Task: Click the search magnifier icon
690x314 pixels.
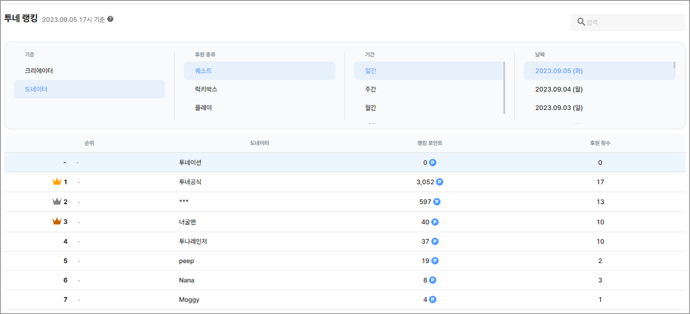Action: [581, 22]
